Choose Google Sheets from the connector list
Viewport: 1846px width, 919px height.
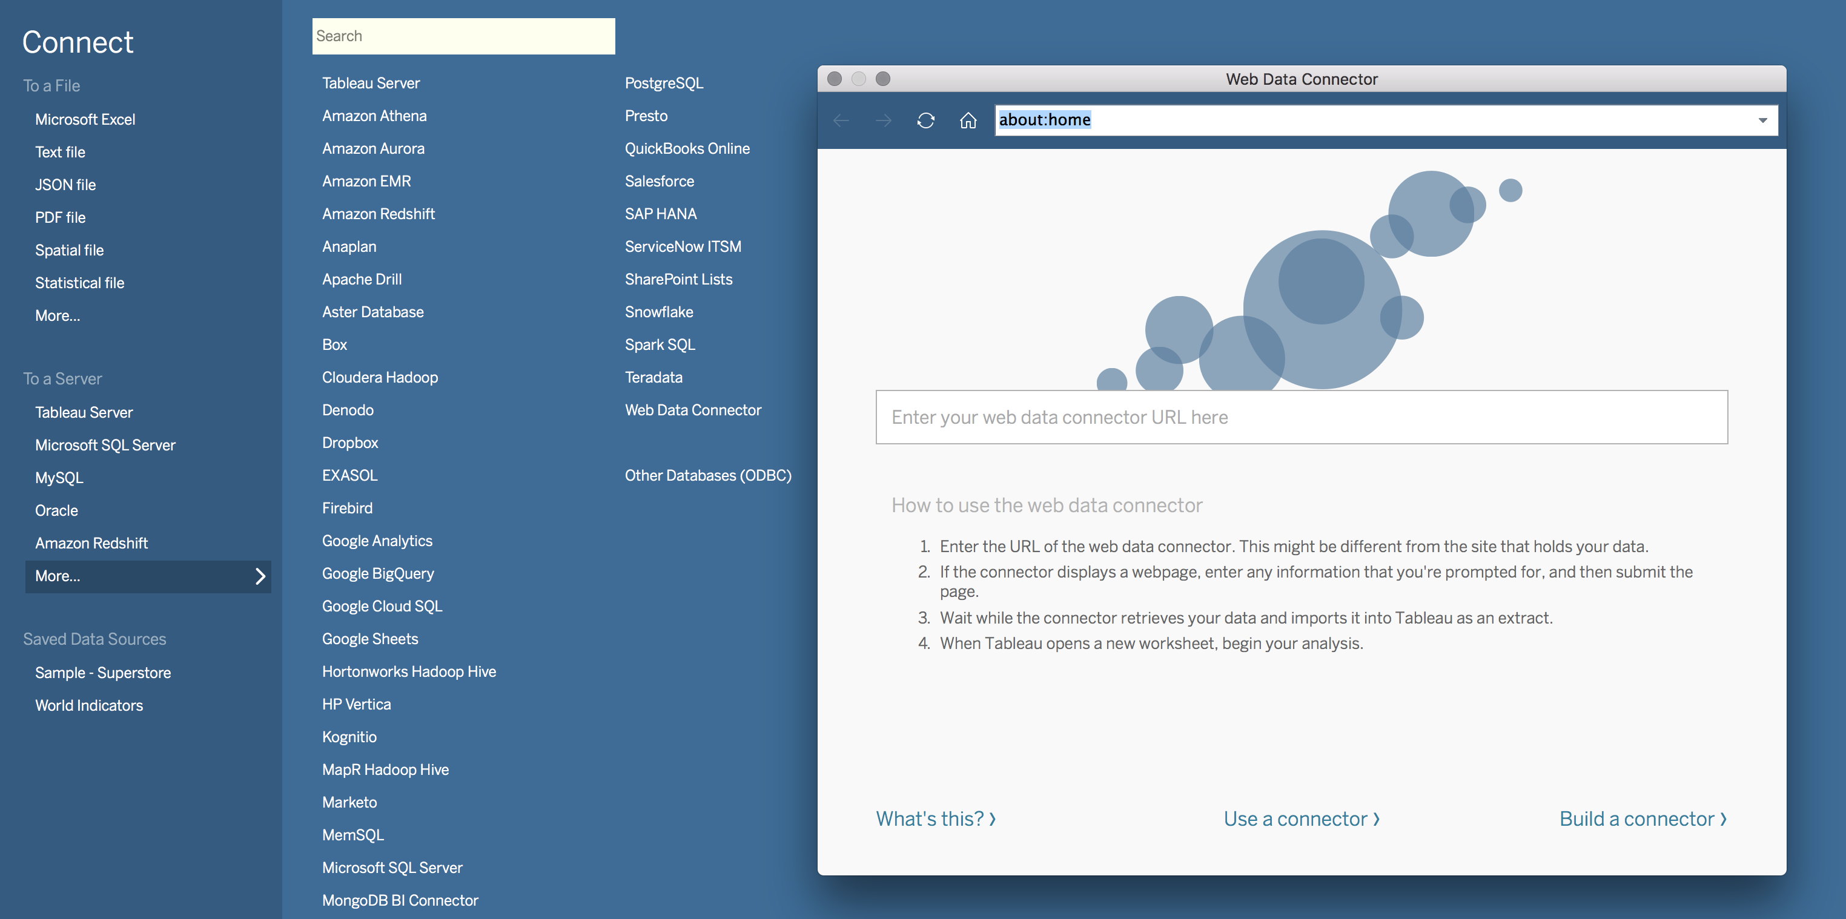click(370, 639)
